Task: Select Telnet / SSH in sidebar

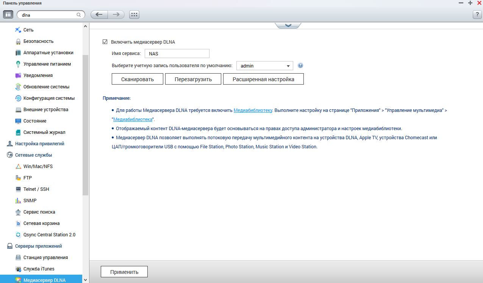Action: click(x=36, y=189)
